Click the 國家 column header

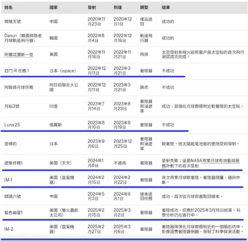click(53, 7)
